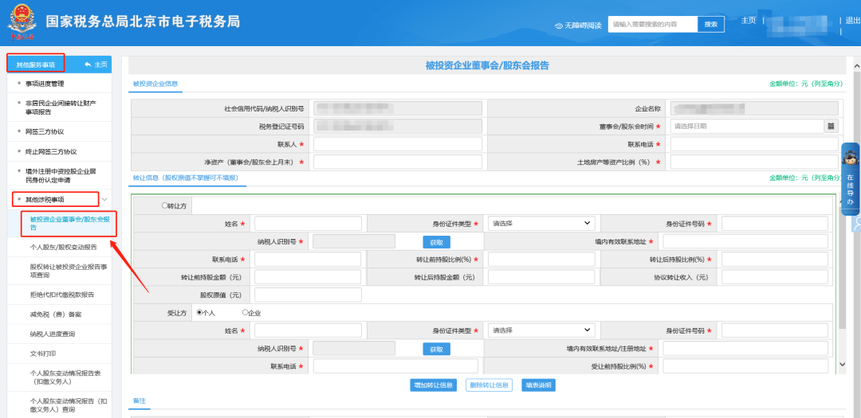Click the transfer info panel scrollbar
The width and height of the screenshot is (861, 418).
pyautogui.click(x=840, y=279)
